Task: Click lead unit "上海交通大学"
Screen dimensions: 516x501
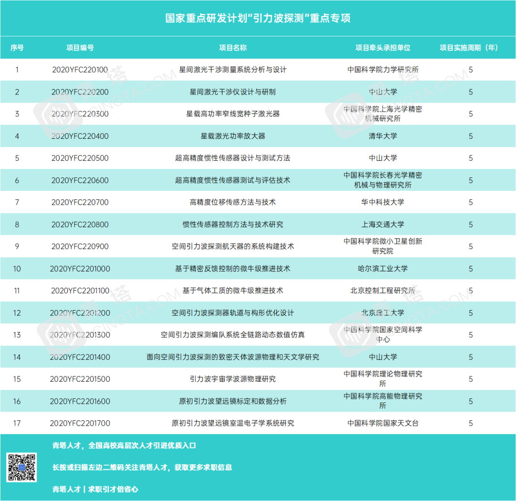Action: tap(383, 225)
